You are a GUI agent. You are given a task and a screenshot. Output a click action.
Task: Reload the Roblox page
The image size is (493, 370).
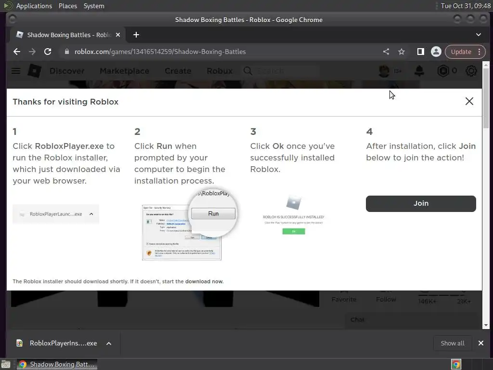tap(48, 52)
